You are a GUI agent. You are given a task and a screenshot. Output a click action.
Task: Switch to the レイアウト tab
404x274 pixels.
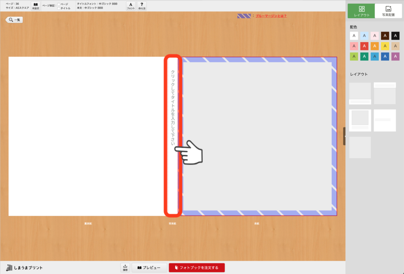(361, 11)
